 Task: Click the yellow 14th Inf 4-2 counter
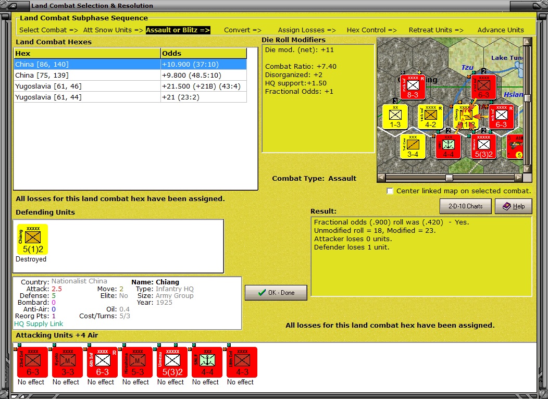click(431, 117)
